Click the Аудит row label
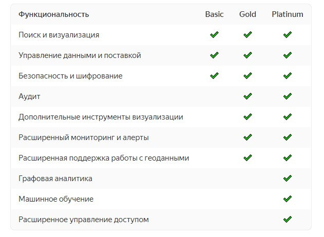The width and height of the screenshot is (324, 237). coord(29,96)
